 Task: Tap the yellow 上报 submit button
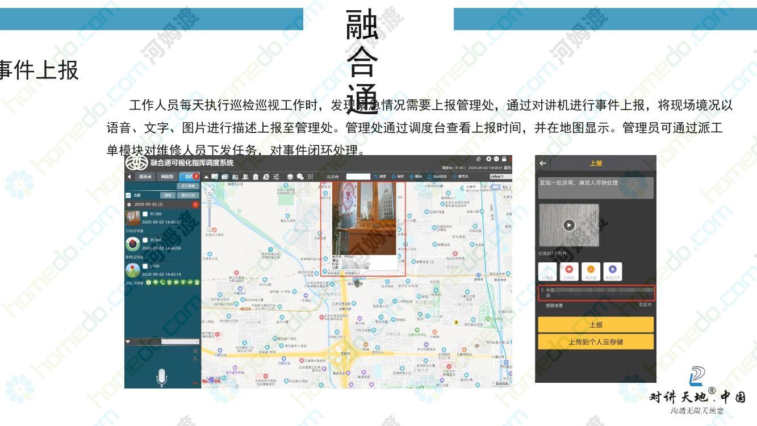(596, 324)
